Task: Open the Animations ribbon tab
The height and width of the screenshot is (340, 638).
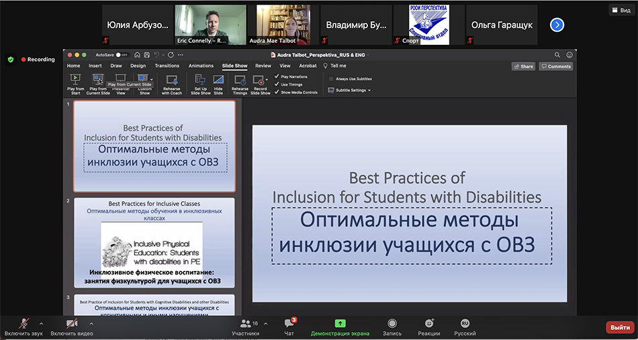Action: coord(201,66)
